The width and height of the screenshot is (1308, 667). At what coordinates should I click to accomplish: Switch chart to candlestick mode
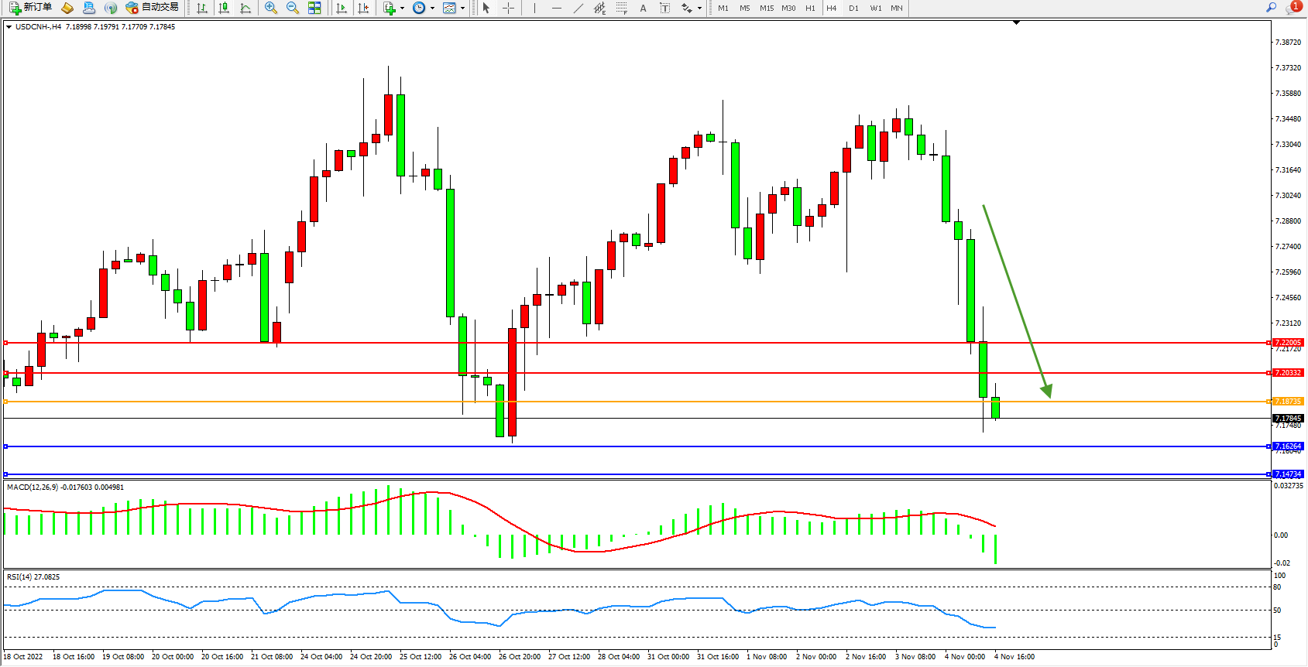(224, 8)
